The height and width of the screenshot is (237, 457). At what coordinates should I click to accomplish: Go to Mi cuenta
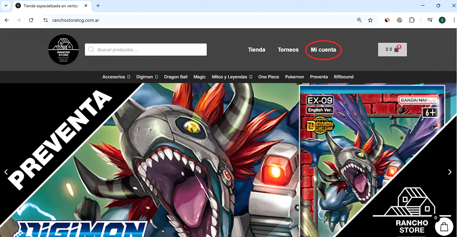[x=323, y=50]
